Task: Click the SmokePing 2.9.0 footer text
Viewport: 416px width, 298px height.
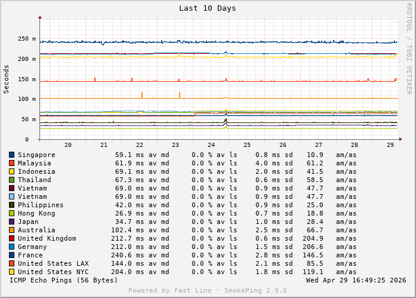Action: (x=207, y=291)
